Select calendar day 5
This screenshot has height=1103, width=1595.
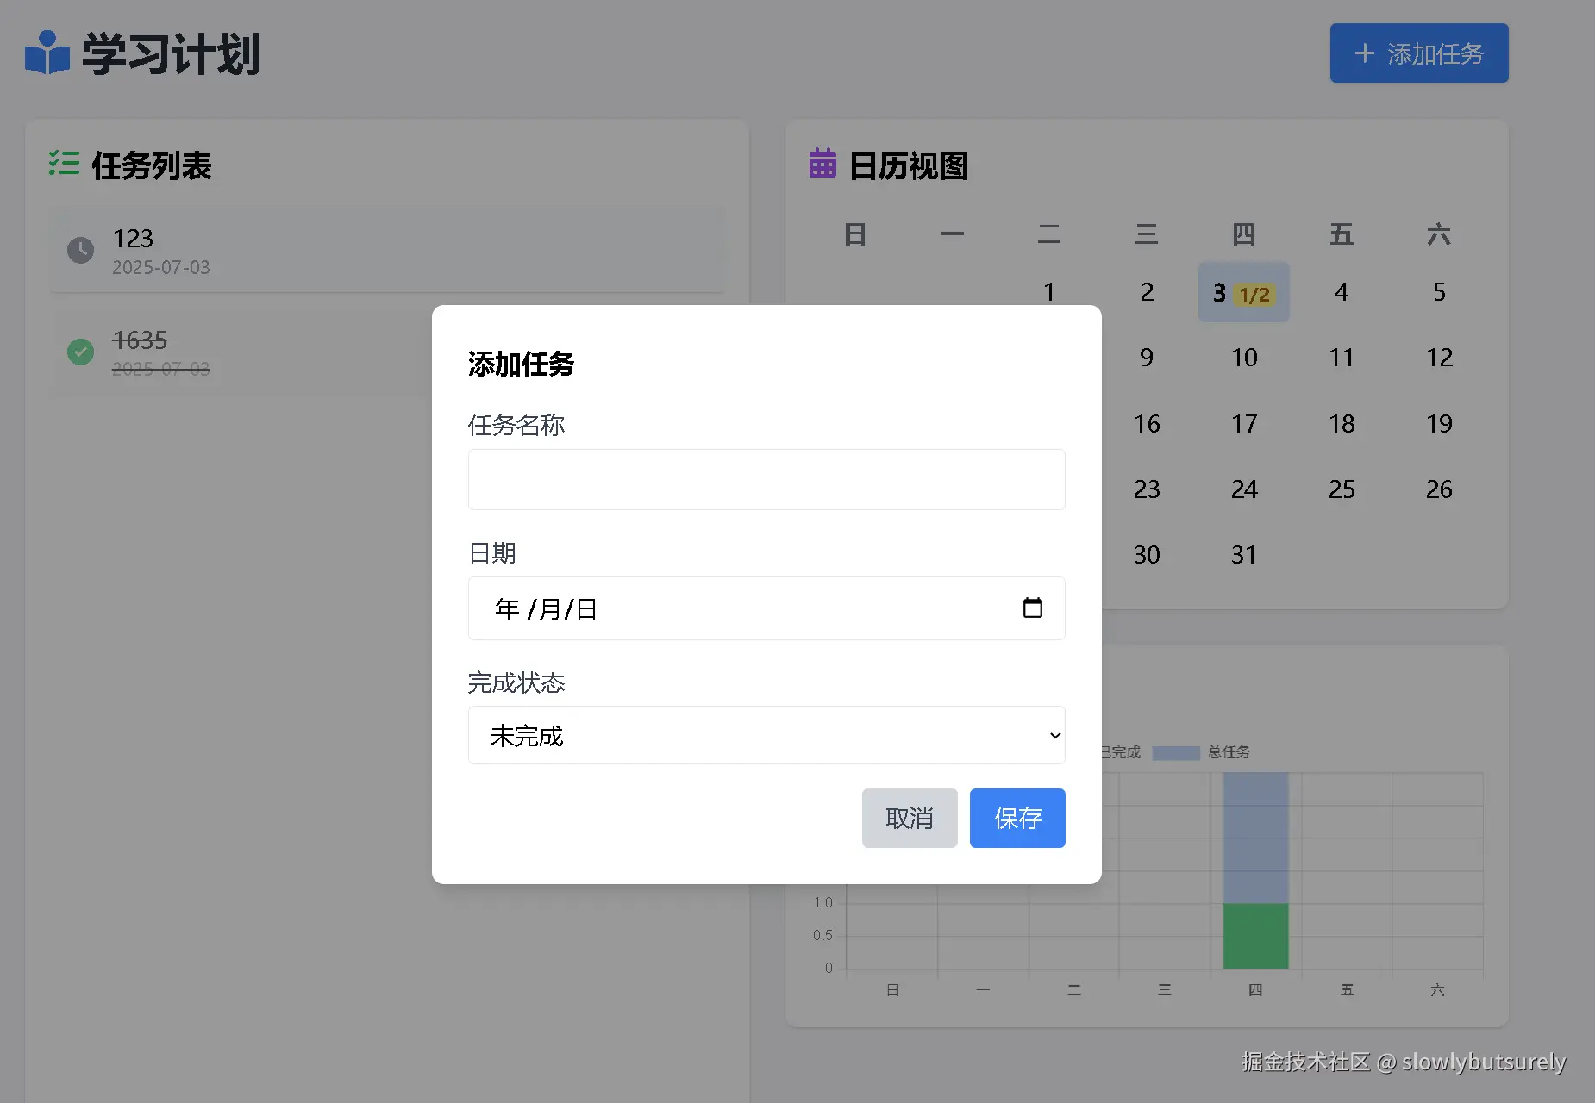[x=1439, y=292]
